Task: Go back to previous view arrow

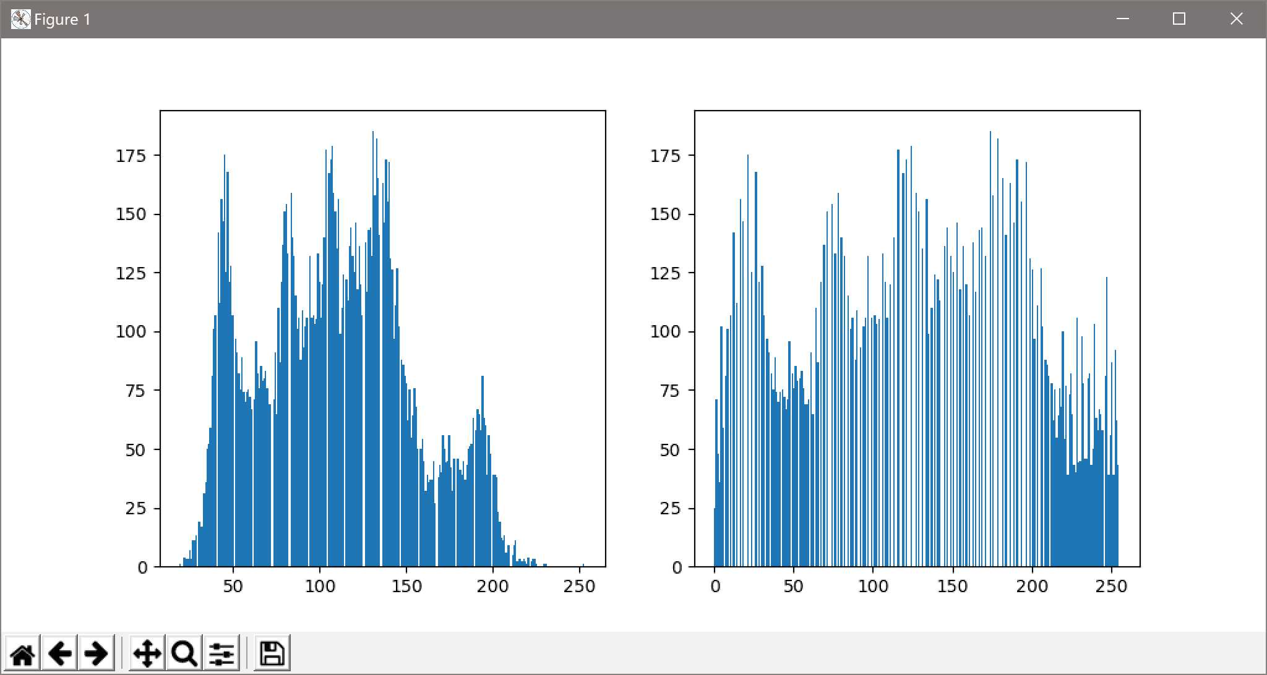Action: tap(59, 653)
